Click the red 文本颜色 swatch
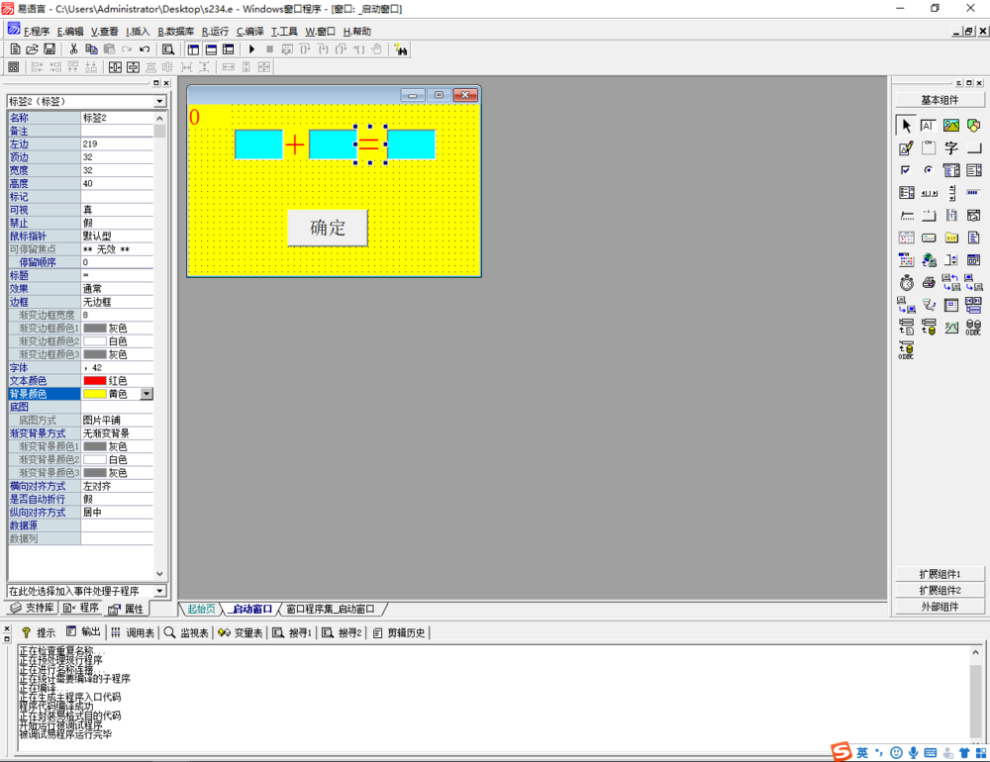The width and height of the screenshot is (990, 762). click(95, 381)
